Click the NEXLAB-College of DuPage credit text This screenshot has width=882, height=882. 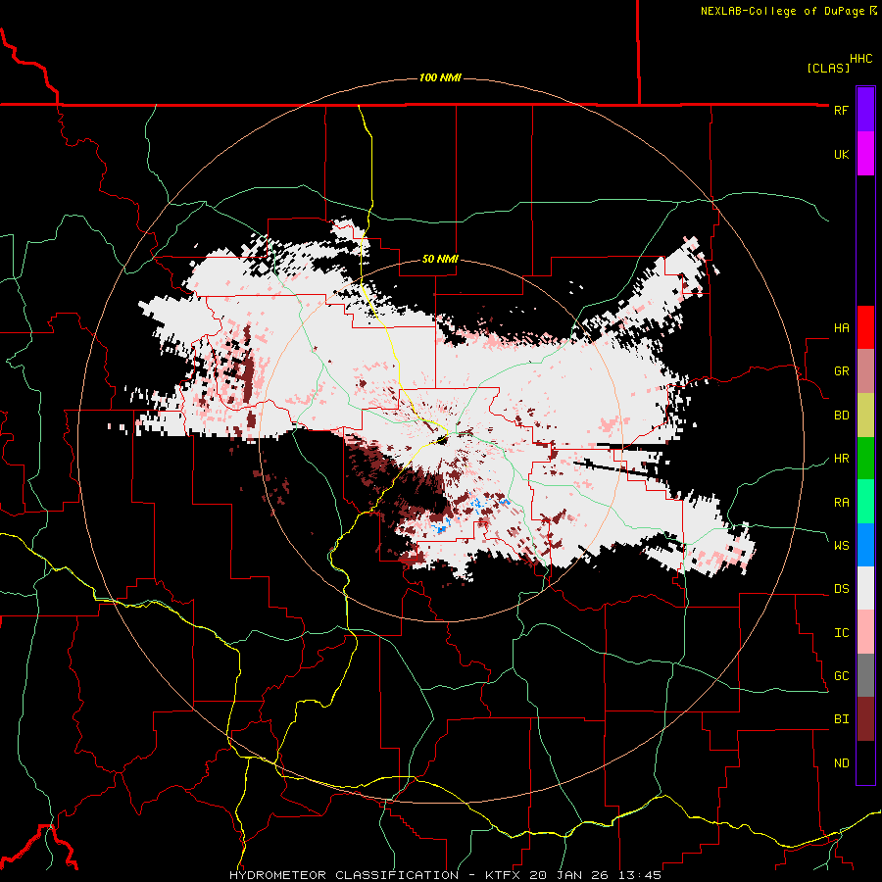(x=782, y=11)
